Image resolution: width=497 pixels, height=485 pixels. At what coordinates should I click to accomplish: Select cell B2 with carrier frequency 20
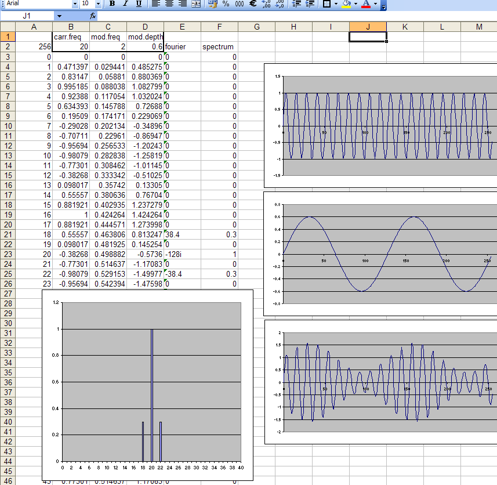click(71, 47)
